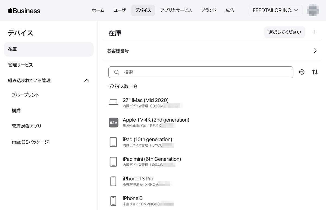
Task: Click the デバイス sidebar heading
Action: [x=20, y=33]
